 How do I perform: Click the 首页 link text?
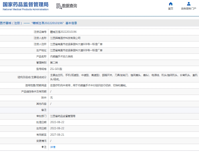click(171, 9)
